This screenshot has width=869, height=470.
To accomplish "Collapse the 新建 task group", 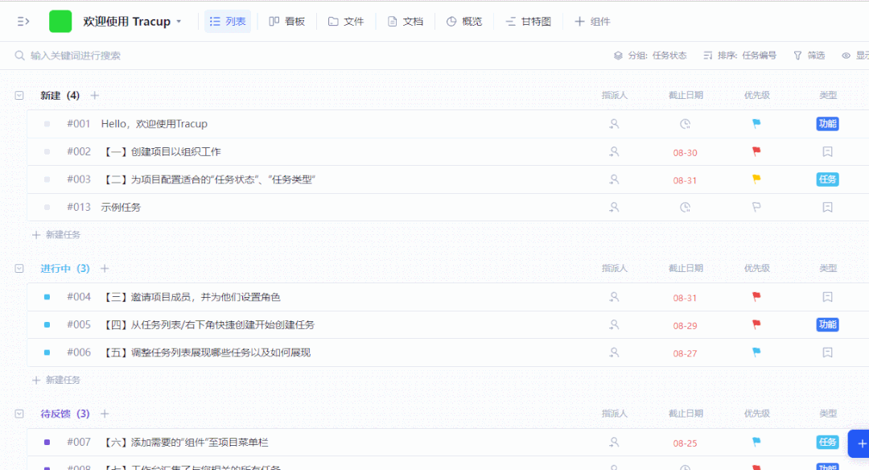I will [18, 95].
